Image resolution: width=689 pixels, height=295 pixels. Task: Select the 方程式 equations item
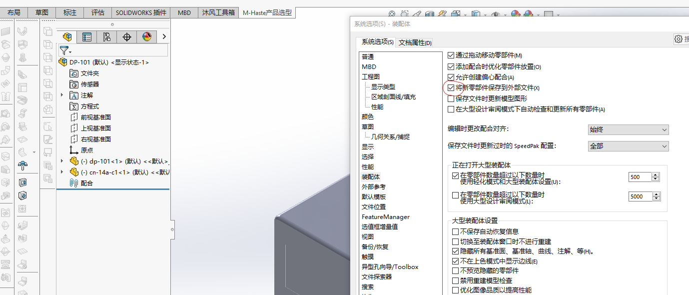(x=84, y=106)
